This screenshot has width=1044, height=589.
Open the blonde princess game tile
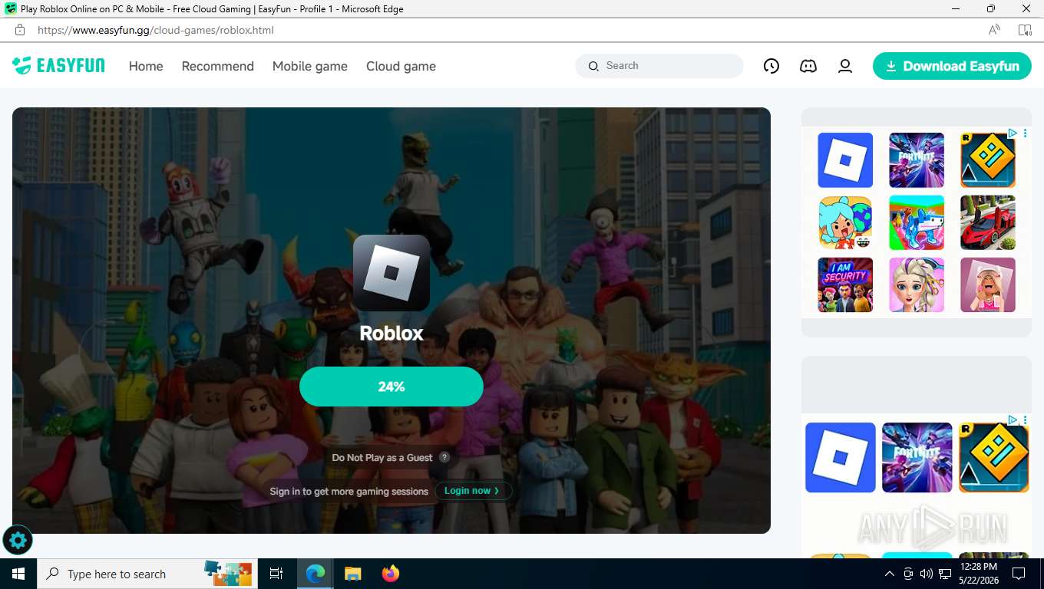tap(917, 285)
